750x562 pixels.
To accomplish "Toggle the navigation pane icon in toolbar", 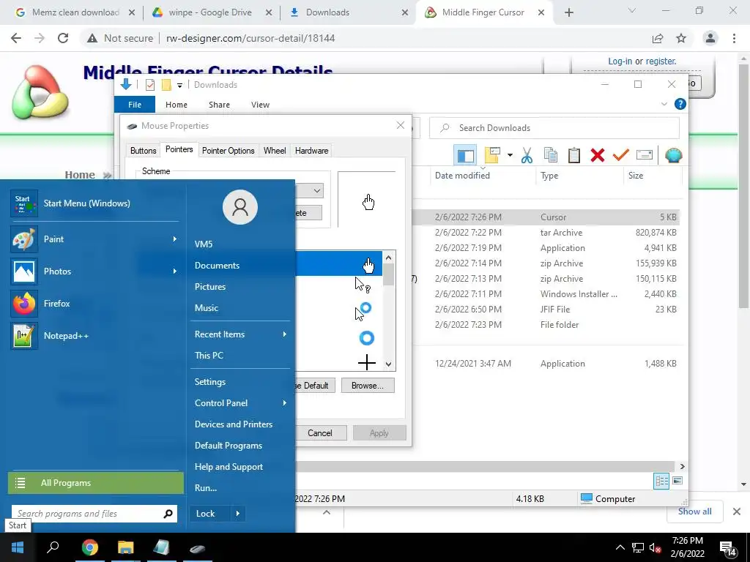I will [x=465, y=155].
